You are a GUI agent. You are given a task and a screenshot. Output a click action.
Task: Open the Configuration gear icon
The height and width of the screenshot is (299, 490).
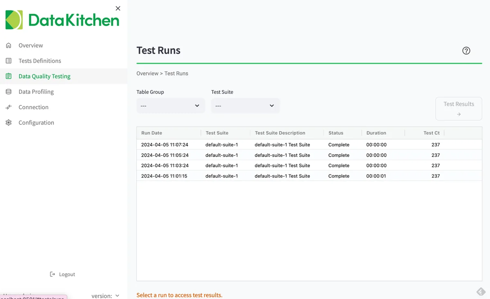pyautogui.click(x=9, y=123)
